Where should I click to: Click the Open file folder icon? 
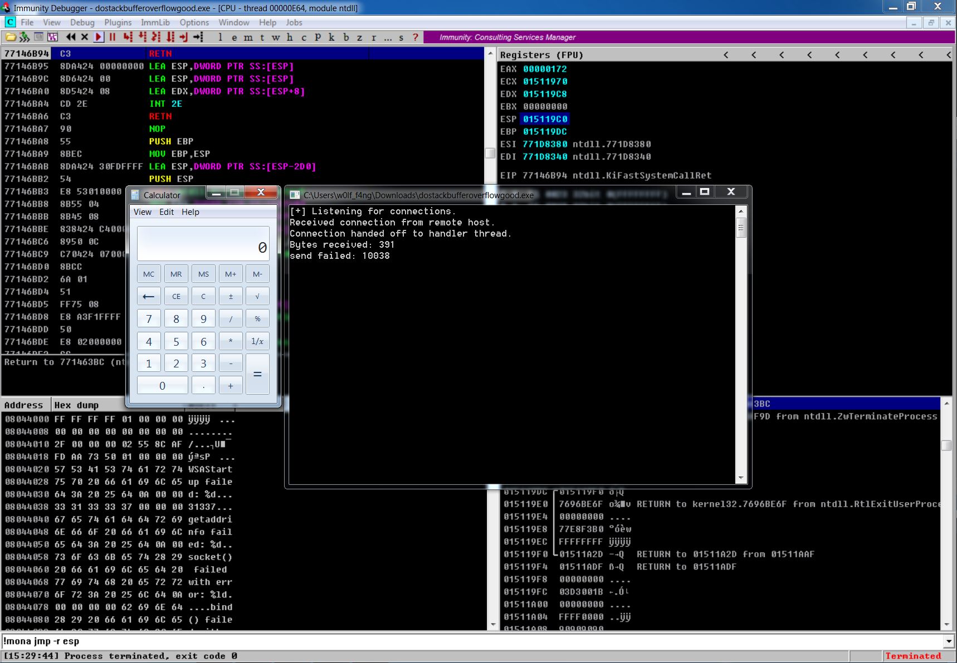click(11, 37)
